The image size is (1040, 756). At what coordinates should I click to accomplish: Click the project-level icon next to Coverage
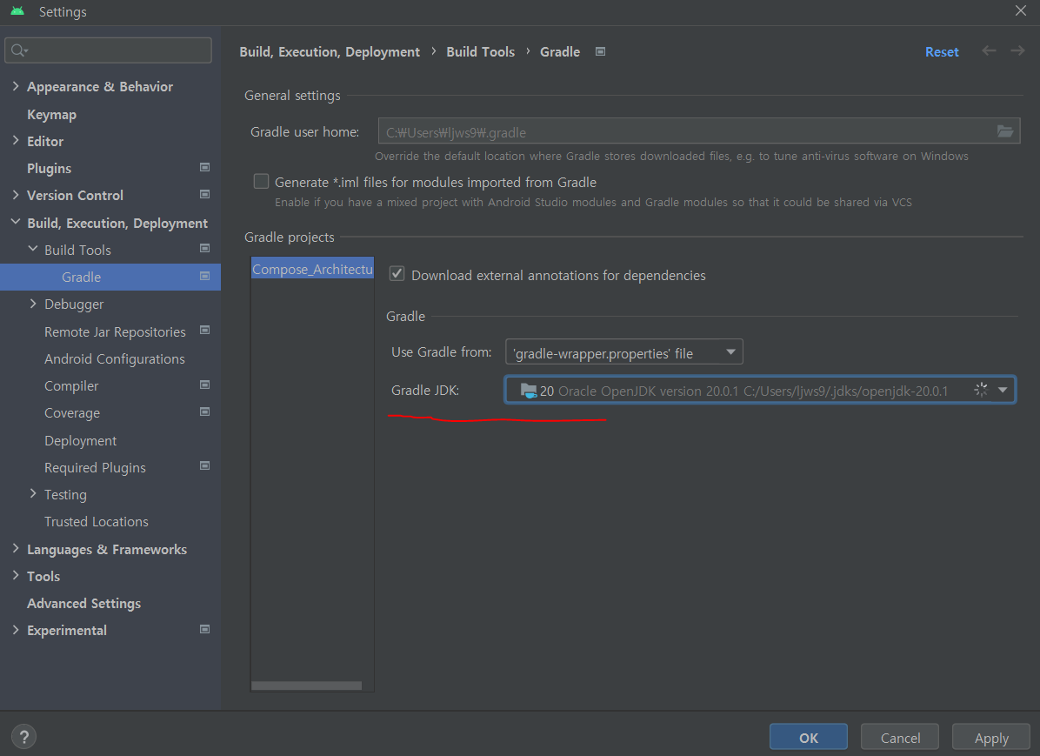tap(205, 411)
